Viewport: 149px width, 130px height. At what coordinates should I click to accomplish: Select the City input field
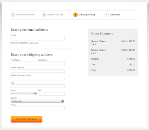click(38, 86)
